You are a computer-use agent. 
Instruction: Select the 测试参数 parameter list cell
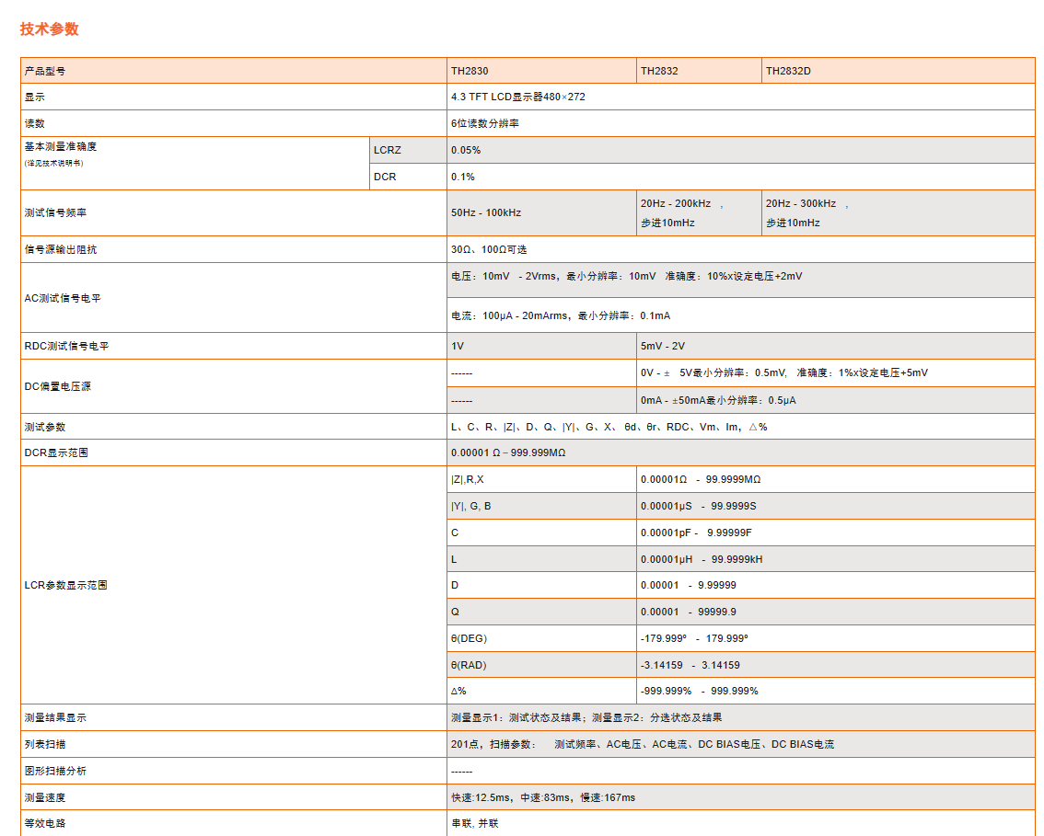(609, 427)
